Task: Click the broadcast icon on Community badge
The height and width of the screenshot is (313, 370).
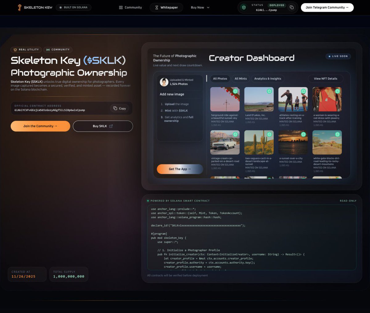Action: click(x=48, y=49)
